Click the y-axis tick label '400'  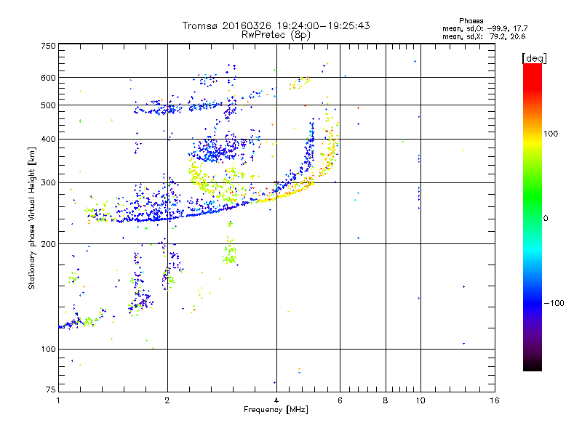pyautogui.click(x=48, y=140)
